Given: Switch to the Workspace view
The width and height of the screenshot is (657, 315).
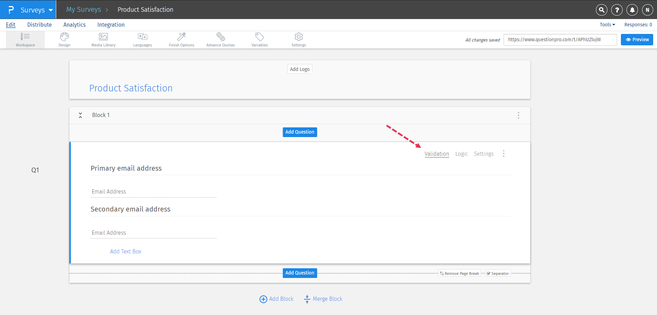Looking at the screenshot, I should pos(25,39).
